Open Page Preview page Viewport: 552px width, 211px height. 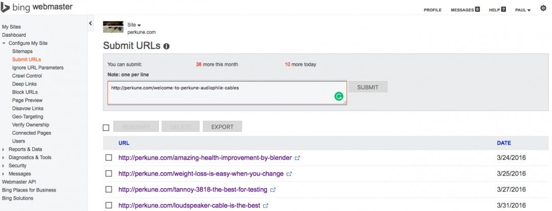[27, 100]
